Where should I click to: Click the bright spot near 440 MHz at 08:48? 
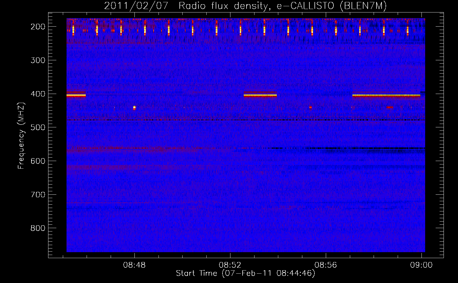134,108
